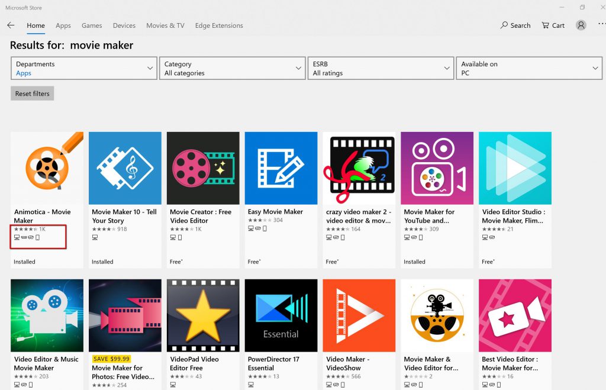This screenshot has height=390, width=606.
Task: Open the Cart
Action: tap(552, 25)
